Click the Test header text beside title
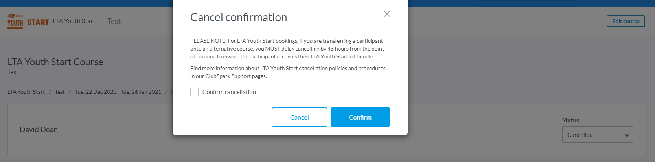The height and width of the screenshot is (162, 655). coord(114,22)
